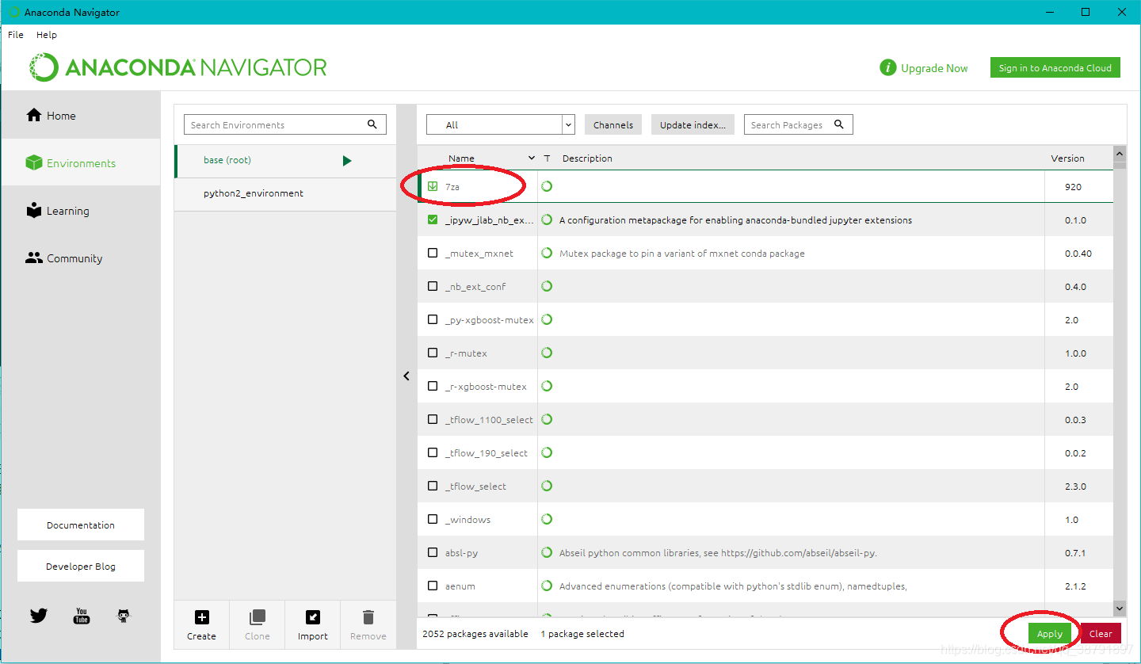The image size is (1141, 664).
Task: Click the type icon in the _tflow_select row
Action: coord(547,487)
